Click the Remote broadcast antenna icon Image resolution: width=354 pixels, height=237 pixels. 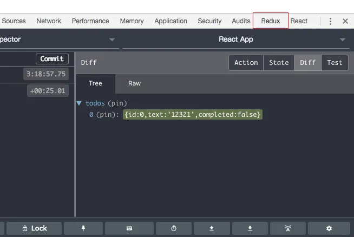(x=288, y=228)
